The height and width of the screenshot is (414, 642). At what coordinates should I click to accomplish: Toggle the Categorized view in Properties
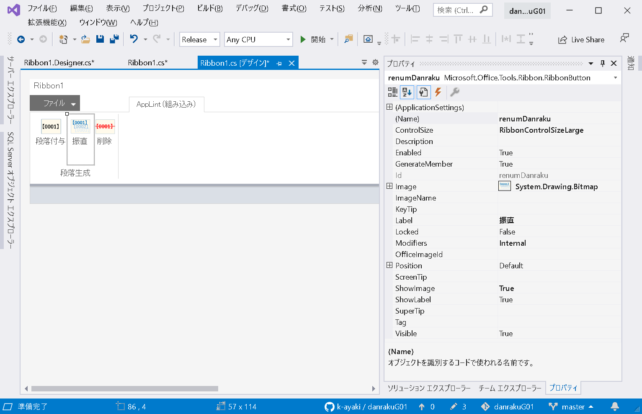pyautogui.click(x=392, y=92)
